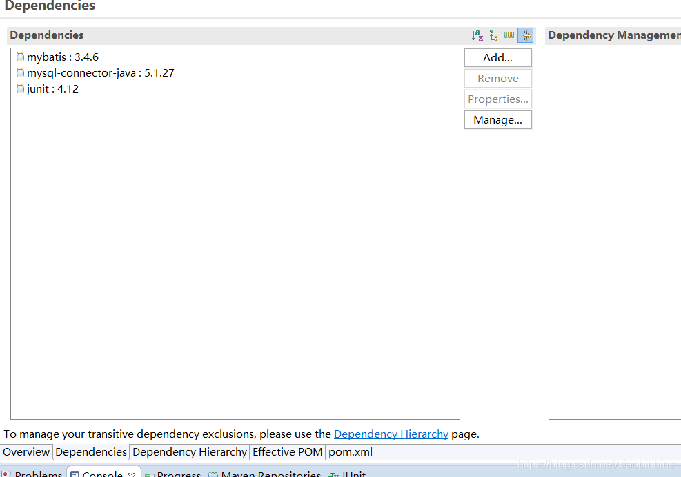Click the Manage button
The height and width of the screenshot is (477, 681).
[x=497, y=120]
